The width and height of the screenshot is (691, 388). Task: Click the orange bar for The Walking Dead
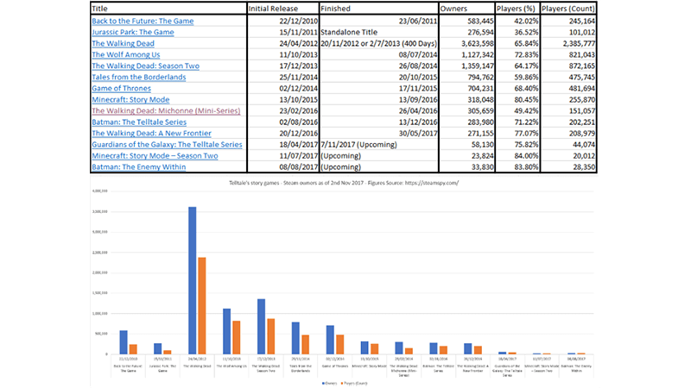(201, 305)
